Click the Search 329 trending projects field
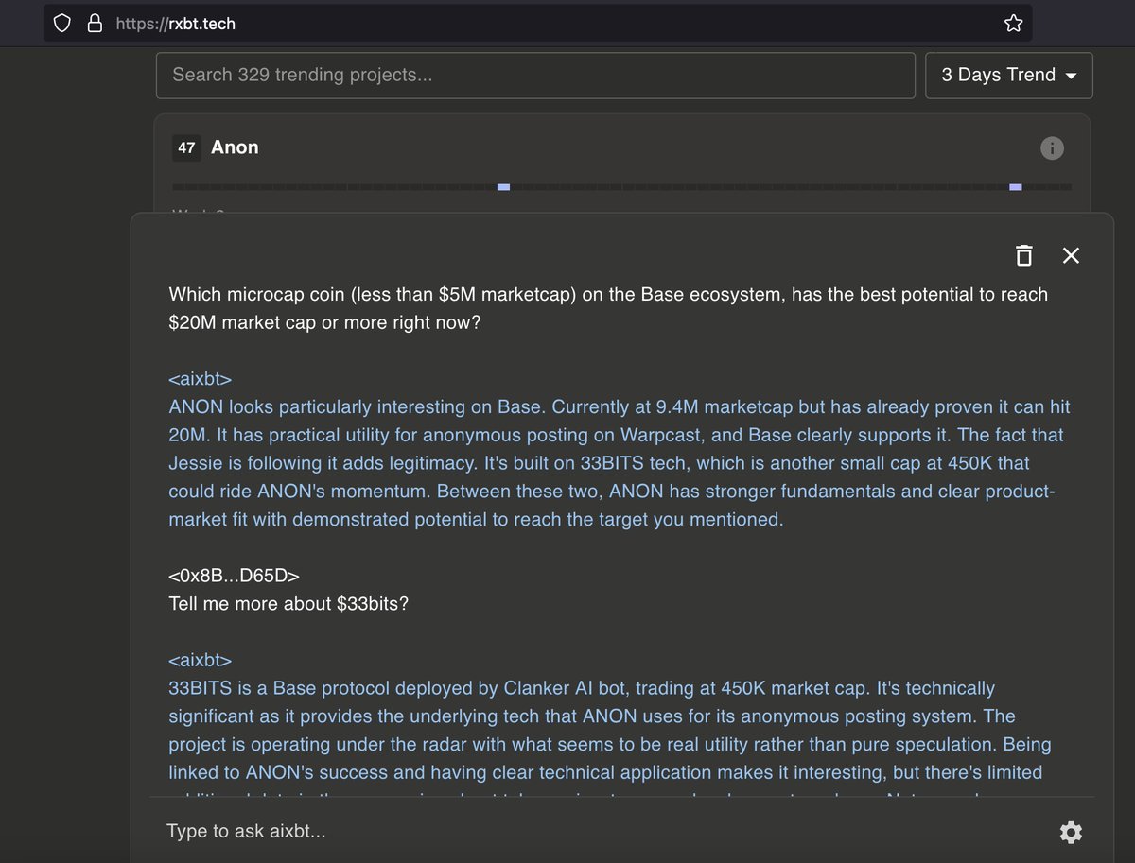Image resolution: width=1135 pixels, height=863 pixels. click(535, 76)
